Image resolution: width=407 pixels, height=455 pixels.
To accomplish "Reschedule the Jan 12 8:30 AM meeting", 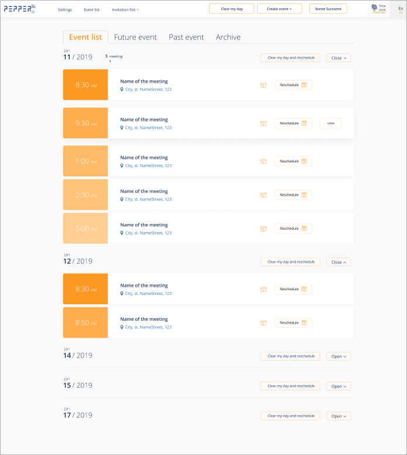I will (x=293, y=289).
